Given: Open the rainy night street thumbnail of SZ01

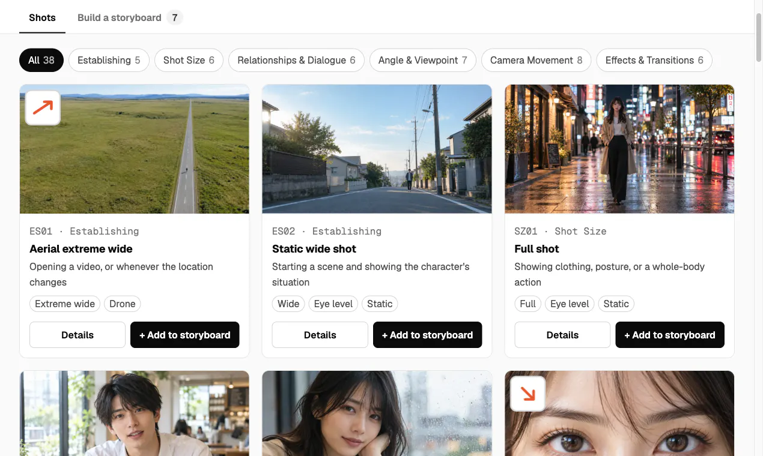Looking at the screenshot, I should [x=619, y=149].
